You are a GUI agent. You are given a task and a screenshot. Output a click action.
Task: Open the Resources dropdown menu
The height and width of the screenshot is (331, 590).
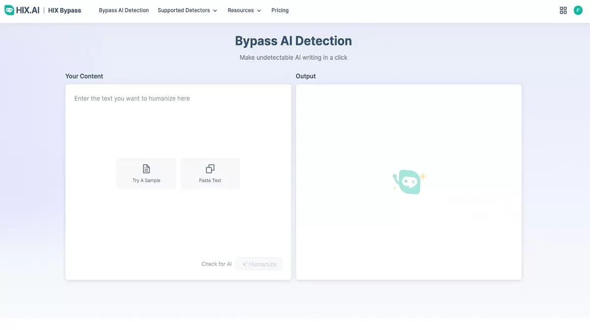241,10
